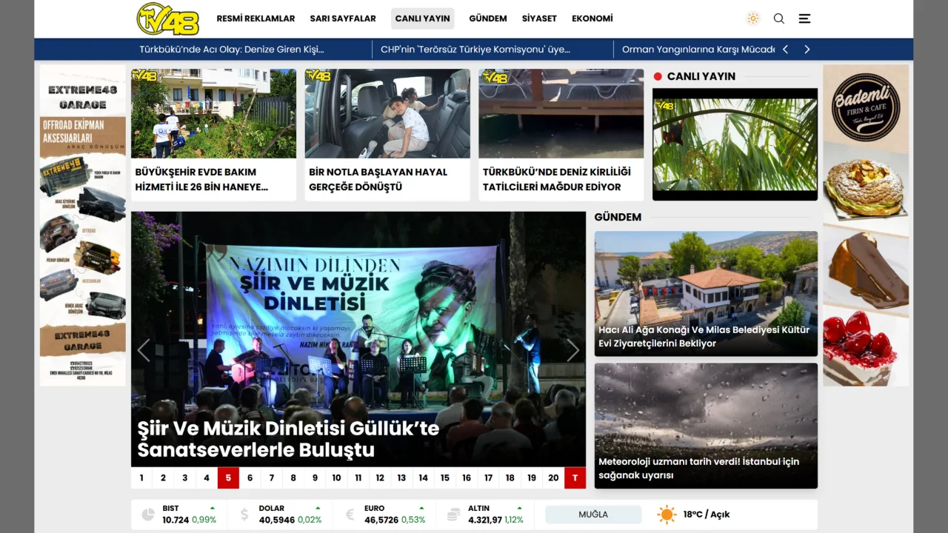Viewport: 948px width, 533px height.
Task: Open the Meteoroloji uzmanı İstanbul sağanak article
Action: pyautogui.click(x=706, y=426)
